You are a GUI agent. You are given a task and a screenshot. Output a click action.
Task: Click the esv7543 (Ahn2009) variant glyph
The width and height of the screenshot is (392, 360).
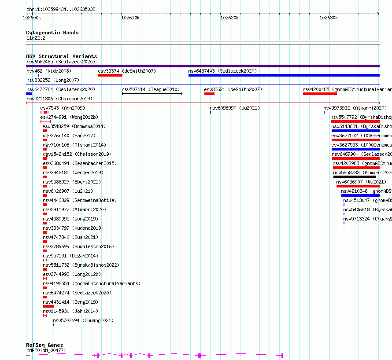(44, 112)
